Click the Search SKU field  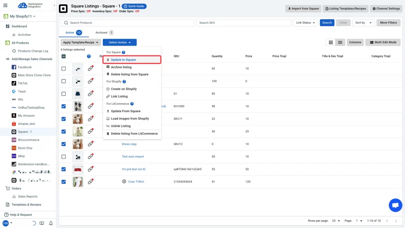244,23
